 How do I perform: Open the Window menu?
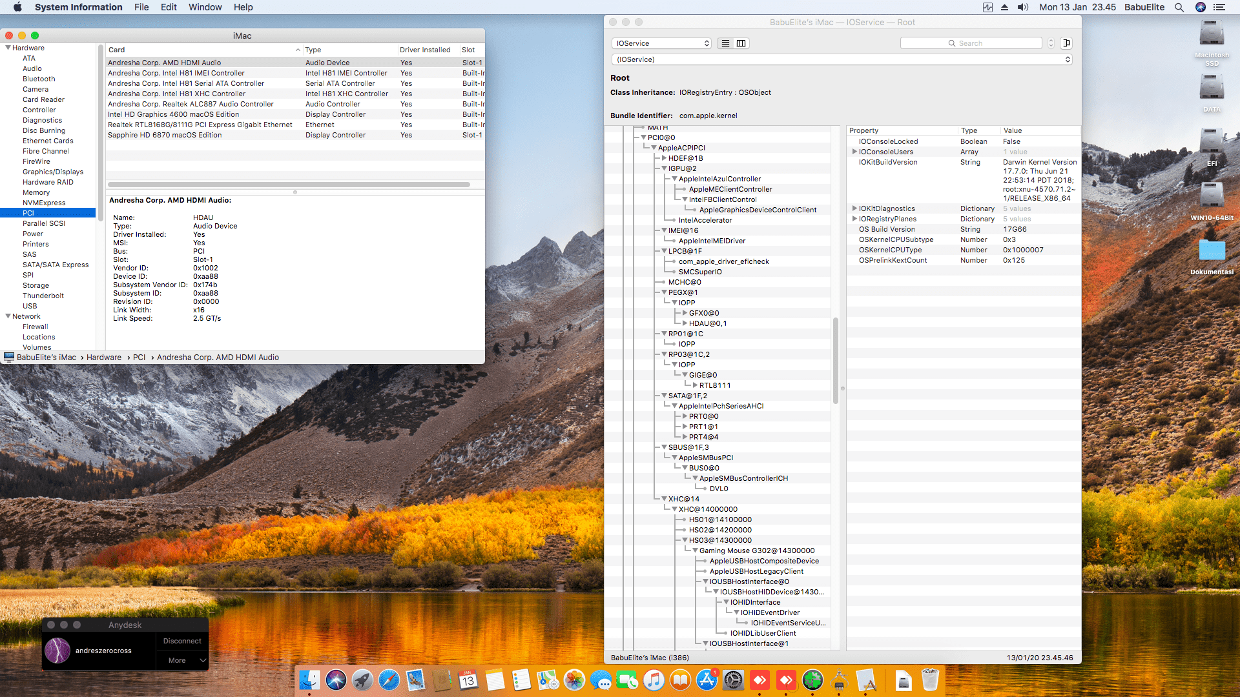pyautogui.click(x=205, y=7)
